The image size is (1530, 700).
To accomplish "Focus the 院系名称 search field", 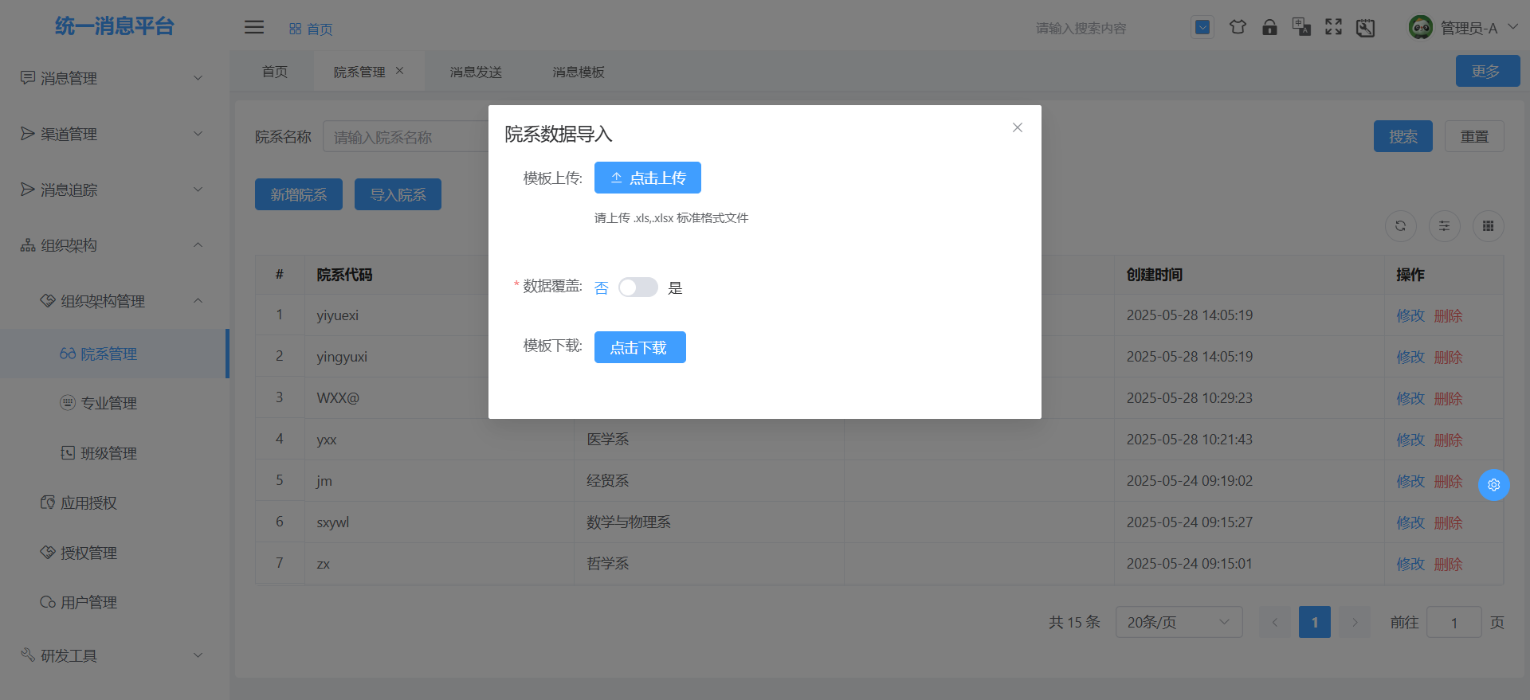I will (406, 137).
